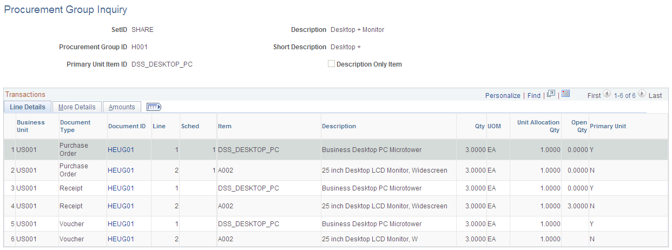This screenshot has height=250, width=672.
Task: Open HEUG01 document in row 2
Action: click(x=121, y=170)
